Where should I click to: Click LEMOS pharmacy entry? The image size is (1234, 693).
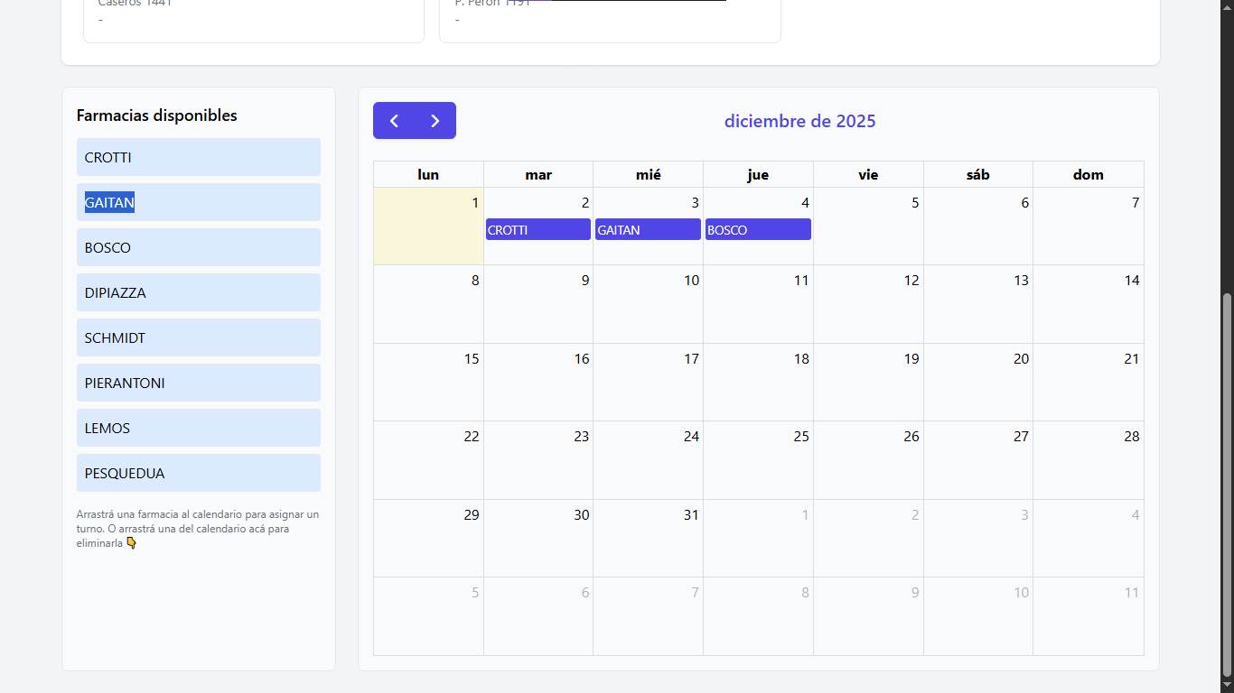tap(198, 428)
